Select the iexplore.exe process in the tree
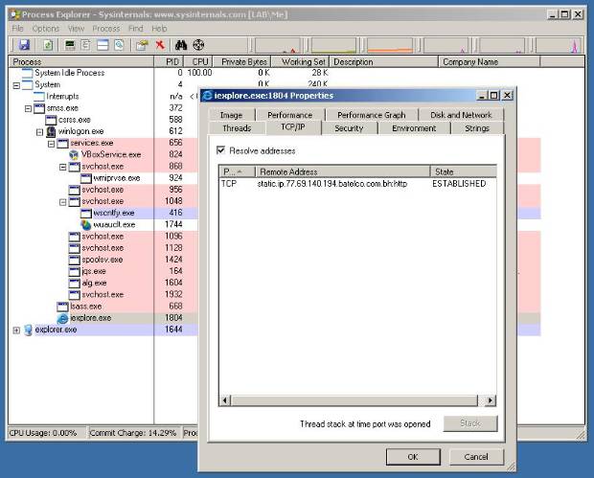 click(x=90, y=317)
